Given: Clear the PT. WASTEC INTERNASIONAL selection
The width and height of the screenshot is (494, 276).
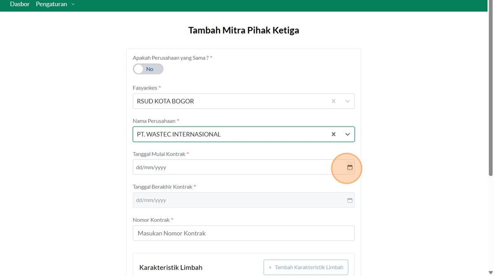Looking at the screenshot, I should click(333, 134).
